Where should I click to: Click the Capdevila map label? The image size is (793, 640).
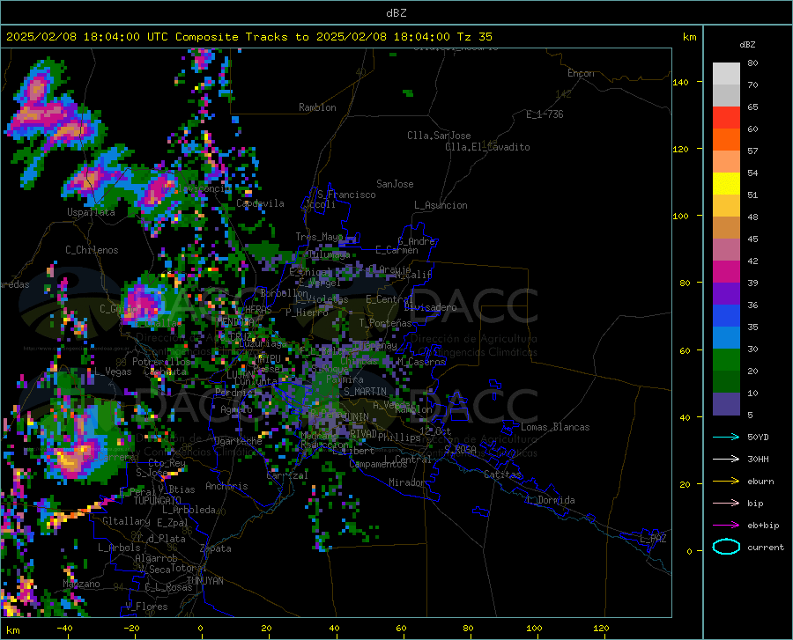point(260,203)
